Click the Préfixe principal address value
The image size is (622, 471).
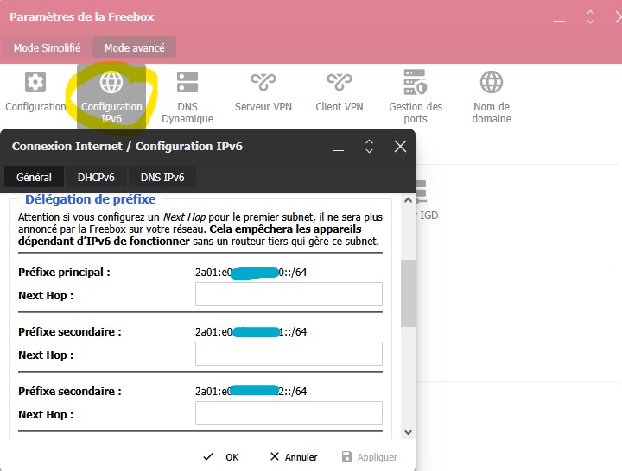coord(251,273)
